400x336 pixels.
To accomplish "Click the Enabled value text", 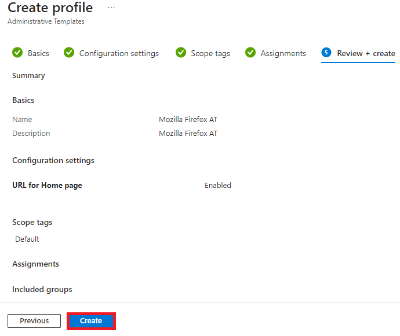I will (218, 185).
